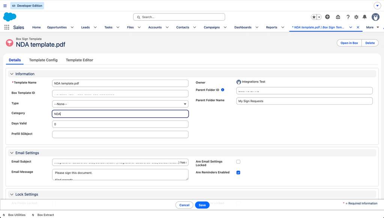Click the Cancel button
Viewport: 384px width, 218px height.
pos(184,205)
